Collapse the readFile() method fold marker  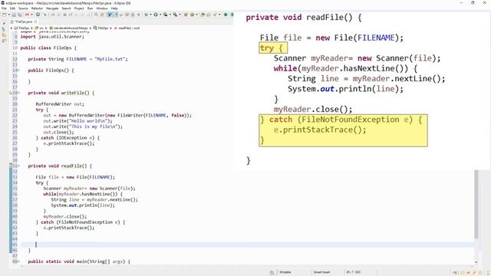coord(18,166)
